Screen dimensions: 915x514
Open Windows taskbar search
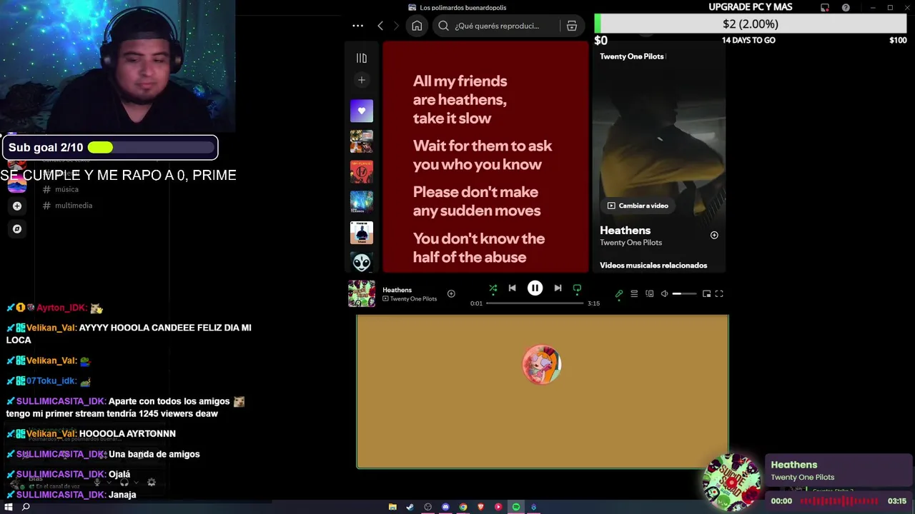tap(26, 507)
